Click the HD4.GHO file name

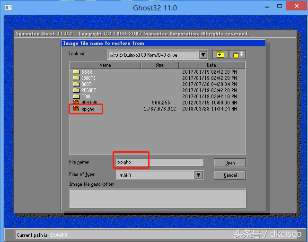[89, 102]
